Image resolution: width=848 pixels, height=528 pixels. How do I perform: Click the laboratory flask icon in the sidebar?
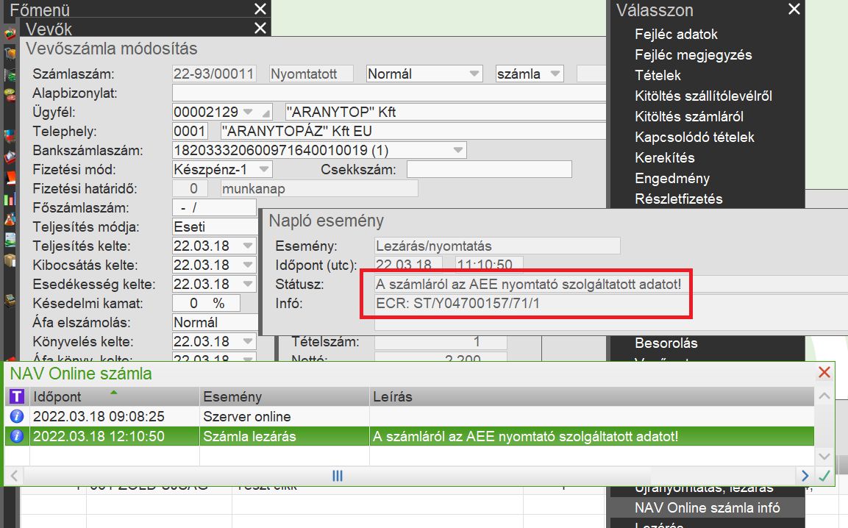pyautogui.click(x=10, y=219)
